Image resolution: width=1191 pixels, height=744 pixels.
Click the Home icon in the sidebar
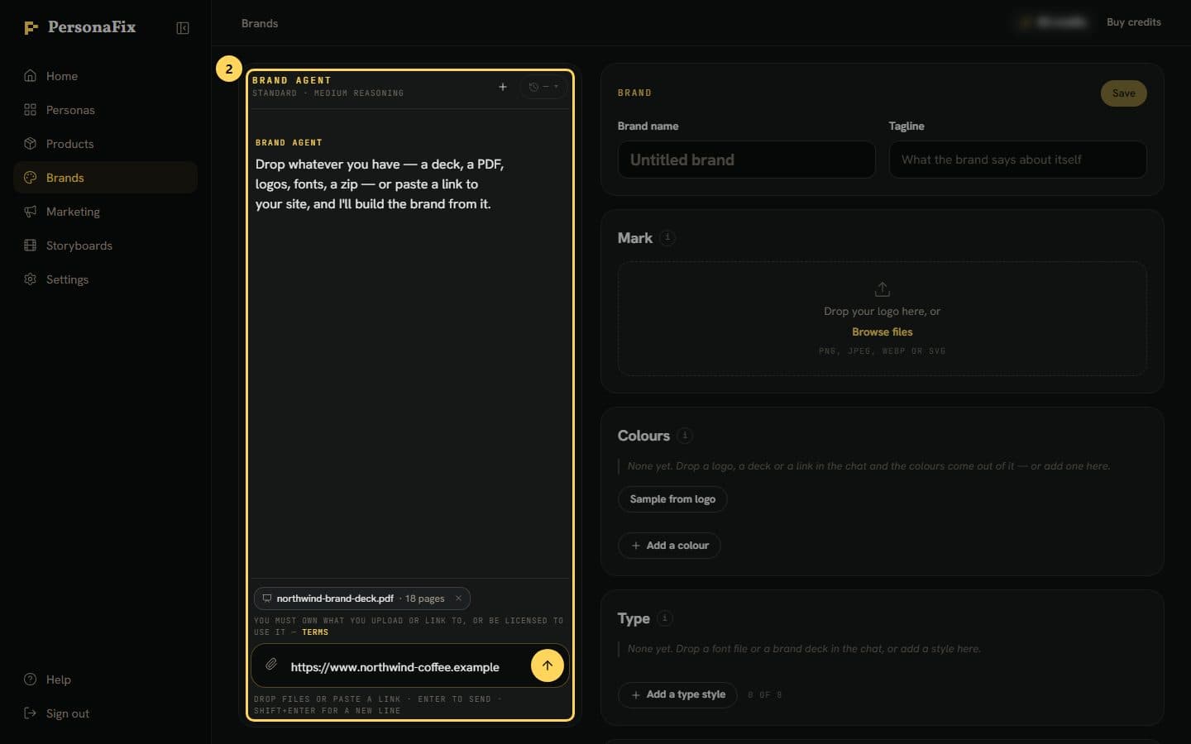click(x=31, y=76)
